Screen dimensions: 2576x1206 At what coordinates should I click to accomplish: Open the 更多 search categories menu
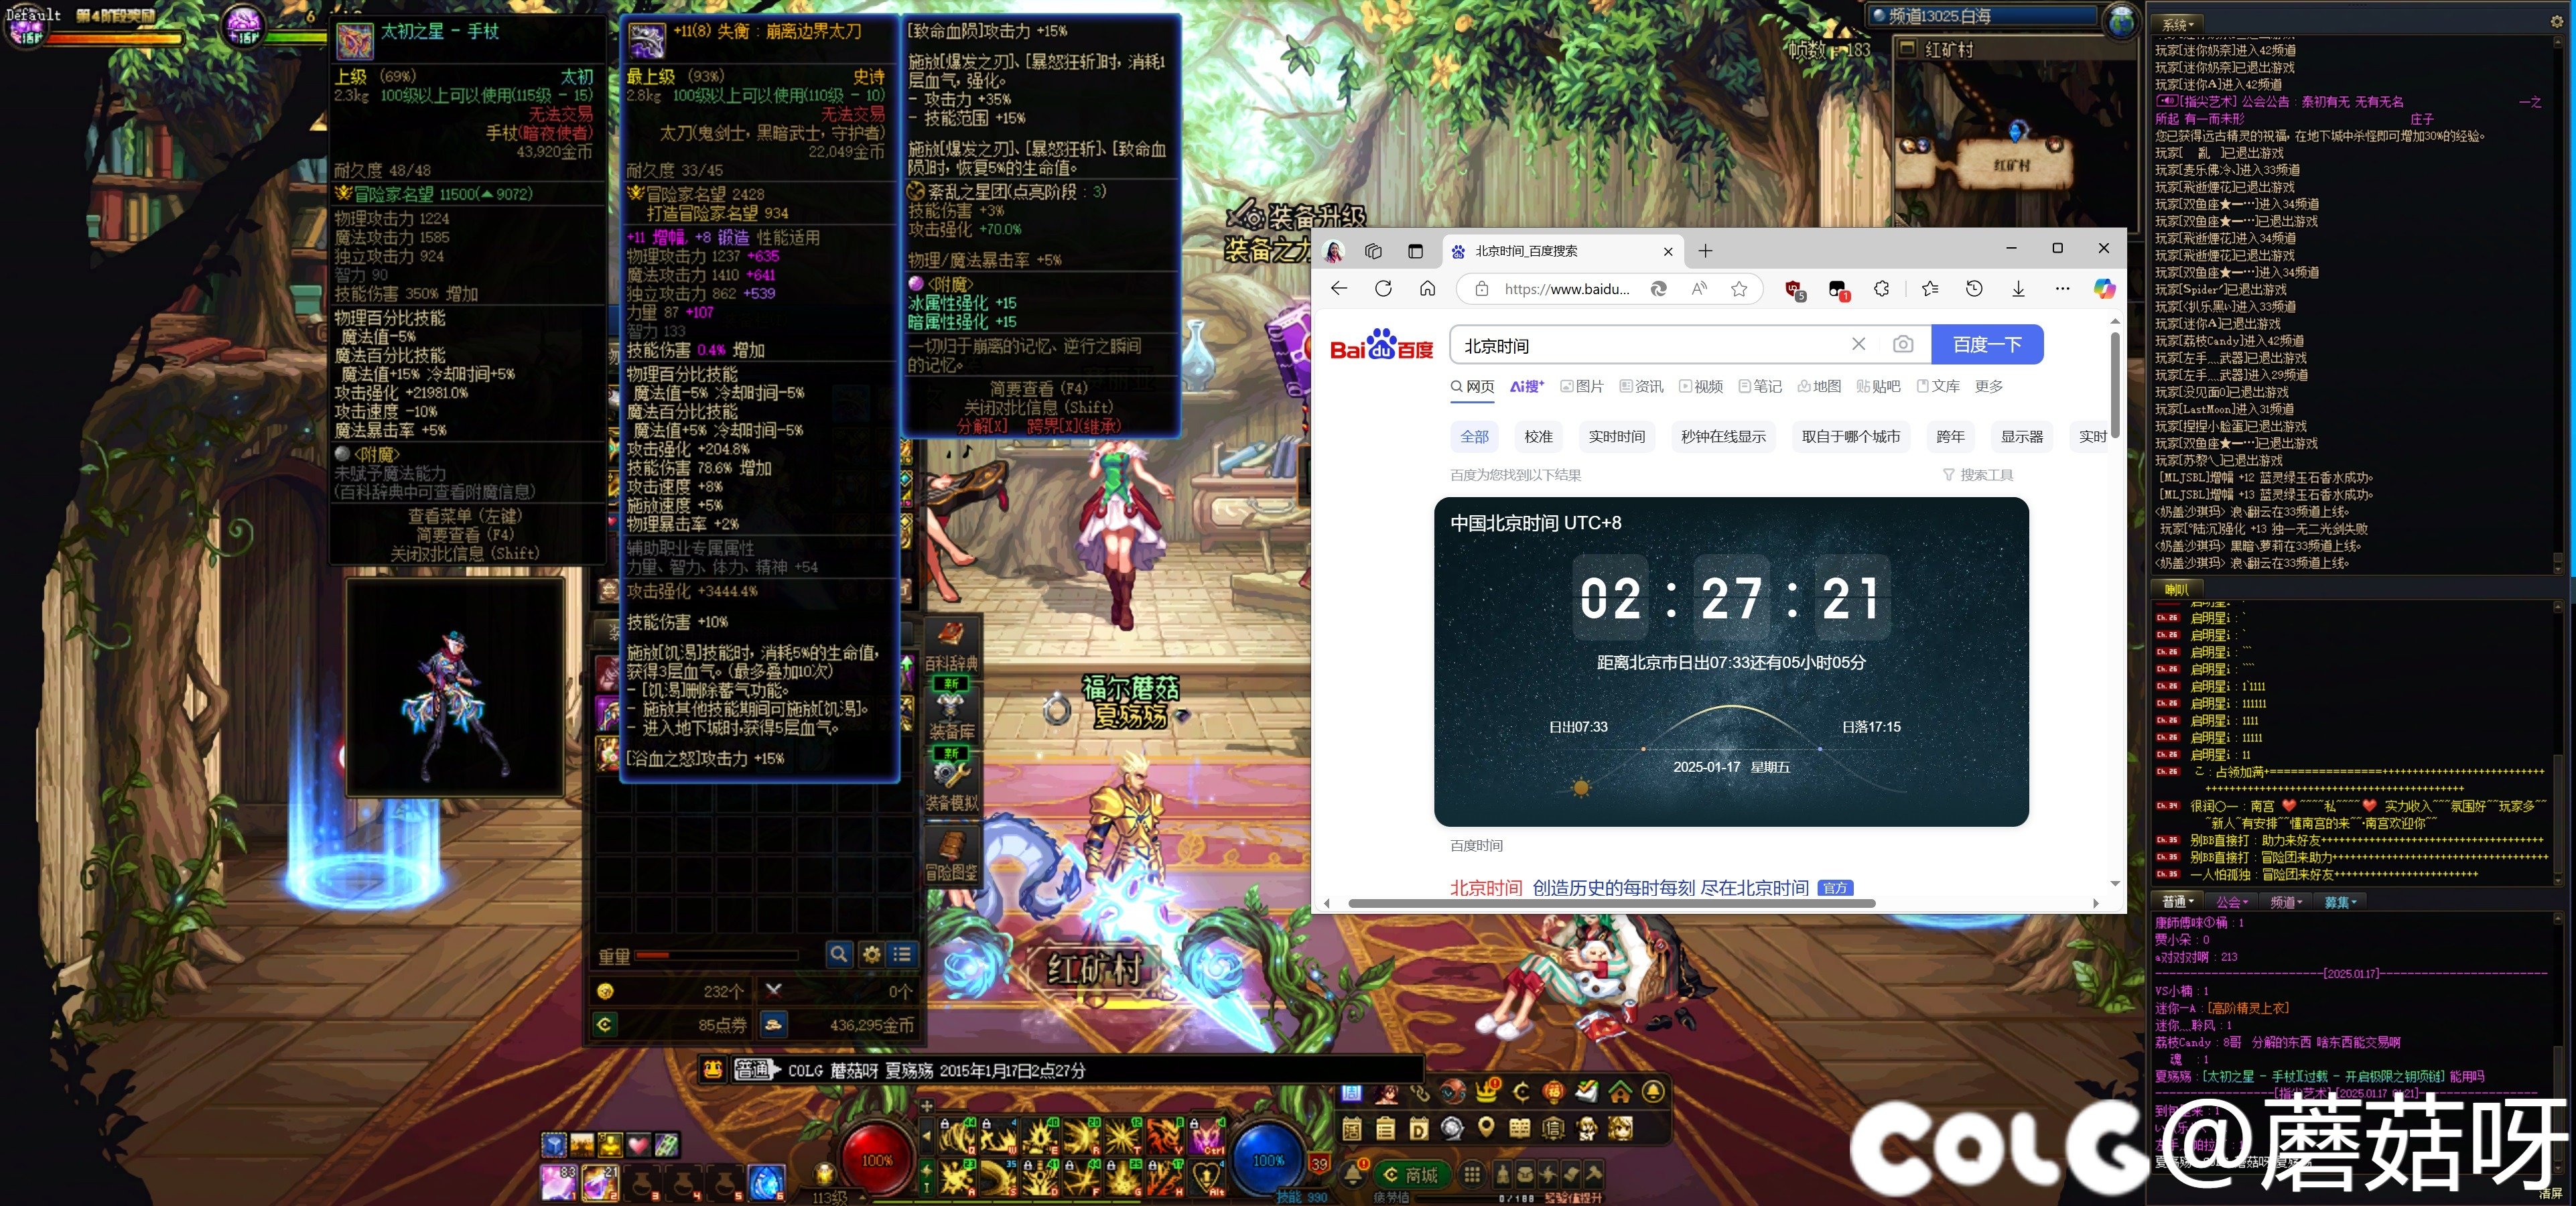[x=1988, y=387]
